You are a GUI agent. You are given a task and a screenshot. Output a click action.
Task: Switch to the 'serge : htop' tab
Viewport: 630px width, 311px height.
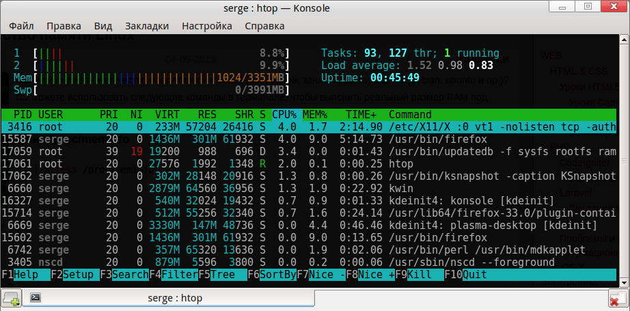click(x=168, y=298)
